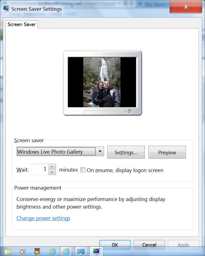
Task: Dismiss the dialog with Cancel
Action: (x=149, y=244)
